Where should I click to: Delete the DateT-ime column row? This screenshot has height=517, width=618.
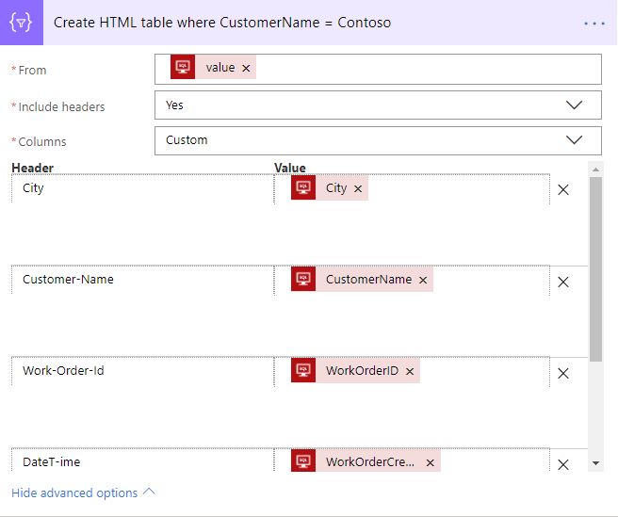563,464
